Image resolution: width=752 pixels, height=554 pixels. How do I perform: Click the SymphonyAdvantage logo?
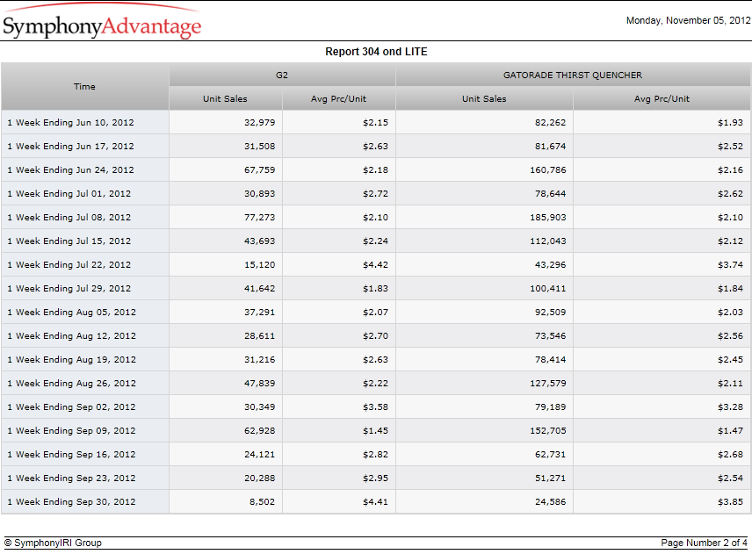pyautogui.click(x=102, y=22)
